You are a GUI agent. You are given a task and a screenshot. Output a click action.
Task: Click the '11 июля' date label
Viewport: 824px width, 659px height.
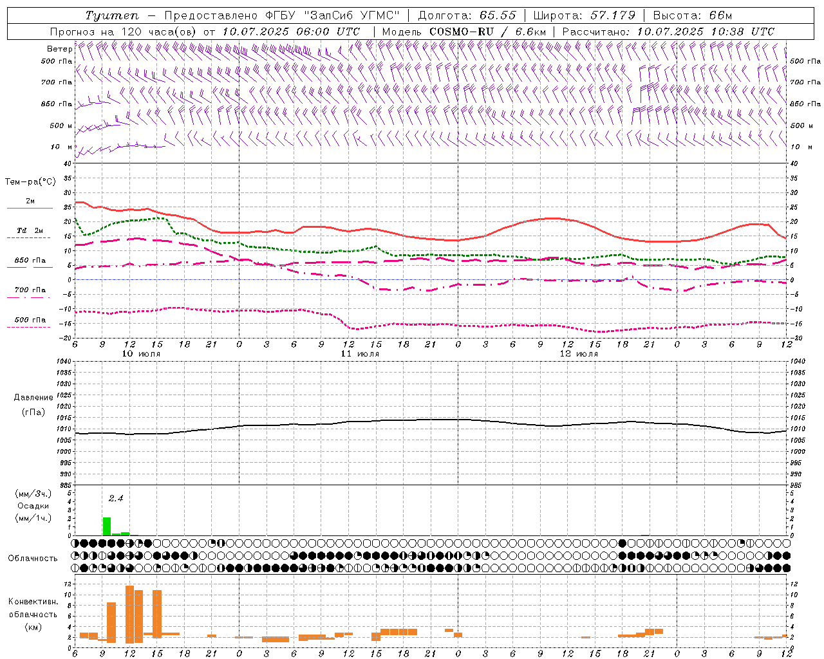tap(360, 354)
